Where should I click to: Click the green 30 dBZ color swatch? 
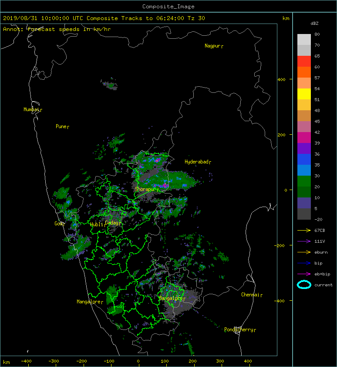tap(304, 181)
